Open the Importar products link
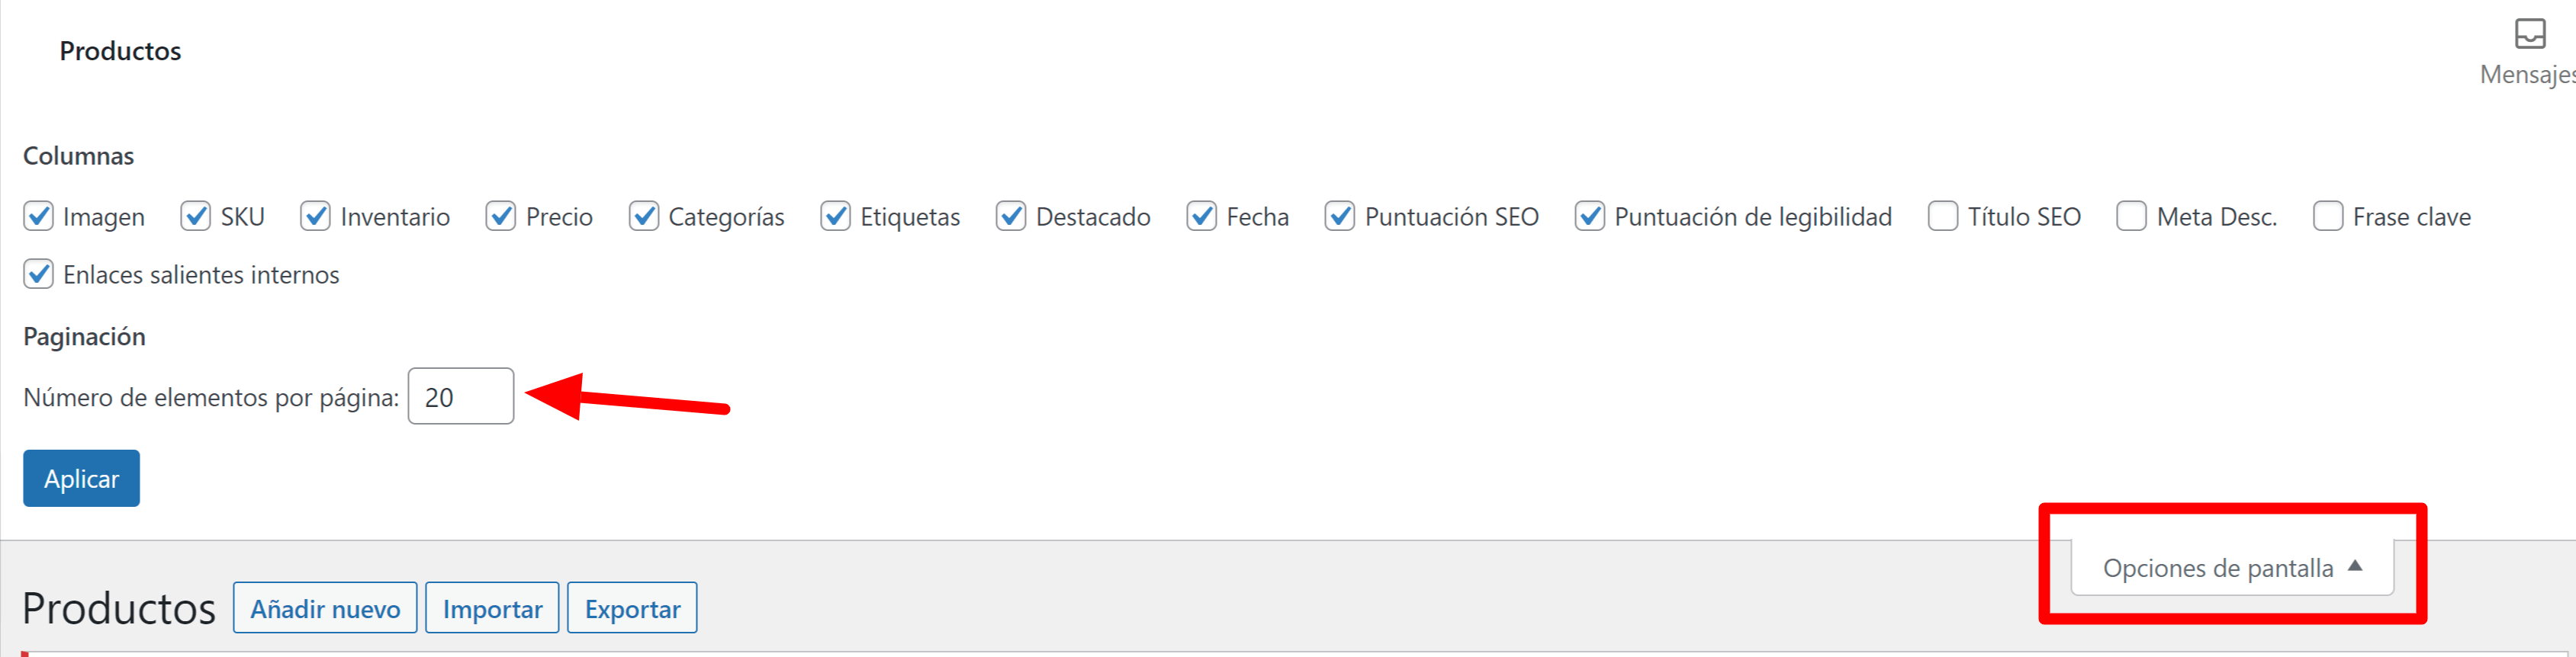 tap(492, 608)
